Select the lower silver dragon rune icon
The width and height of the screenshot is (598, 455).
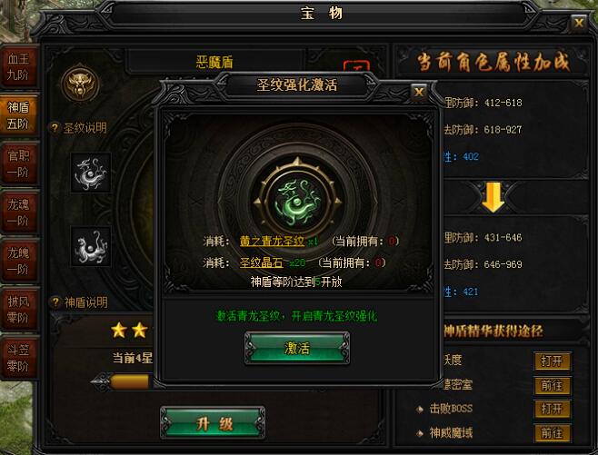tap(91, 247)
